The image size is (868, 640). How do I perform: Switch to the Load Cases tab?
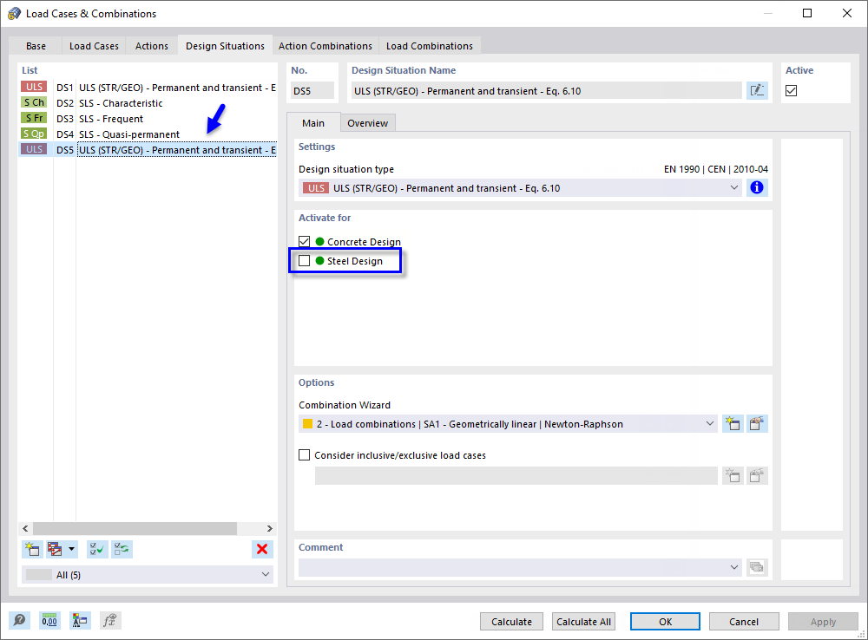click(94, 46)
